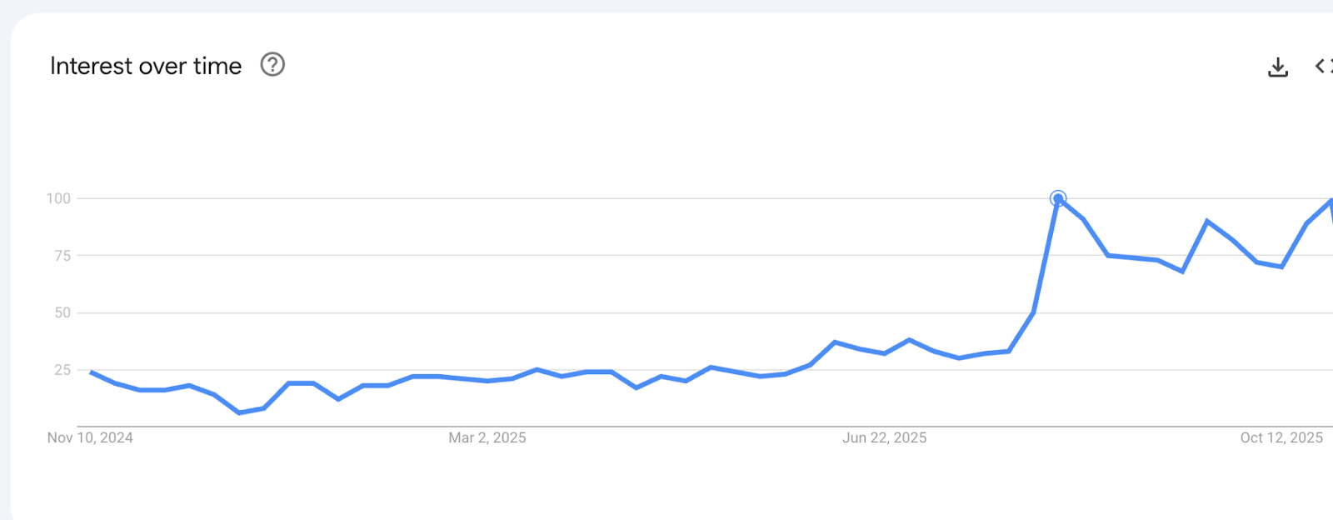Select the 50 mark on the vertical axis
The width and height of the screenshot is (1333, 520).
[62, 312]
